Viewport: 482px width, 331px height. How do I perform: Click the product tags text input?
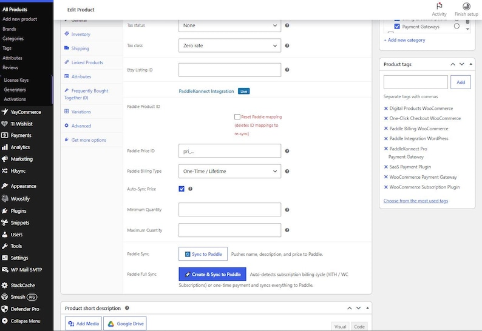(x=416, y=82)
